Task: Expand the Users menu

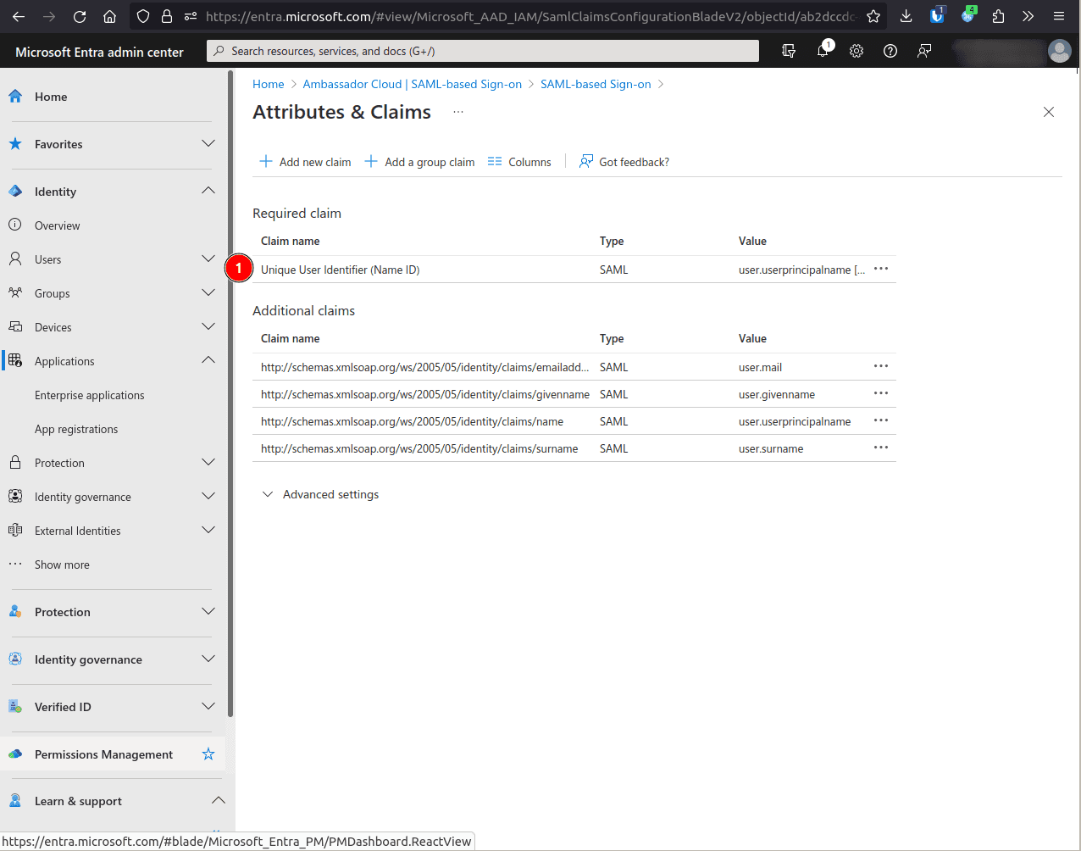Action: [x=208, y=259]
